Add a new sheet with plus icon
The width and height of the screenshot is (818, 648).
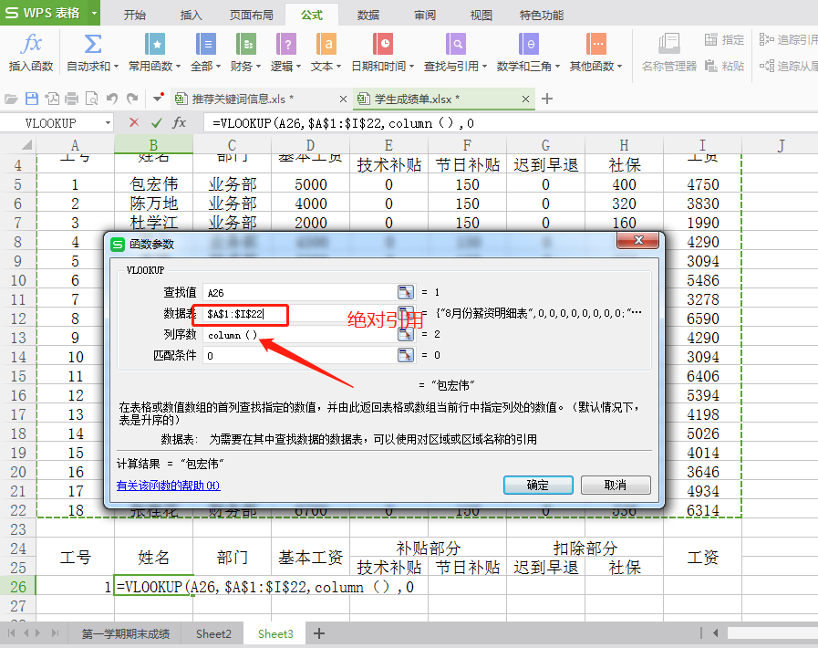[319, 633]
